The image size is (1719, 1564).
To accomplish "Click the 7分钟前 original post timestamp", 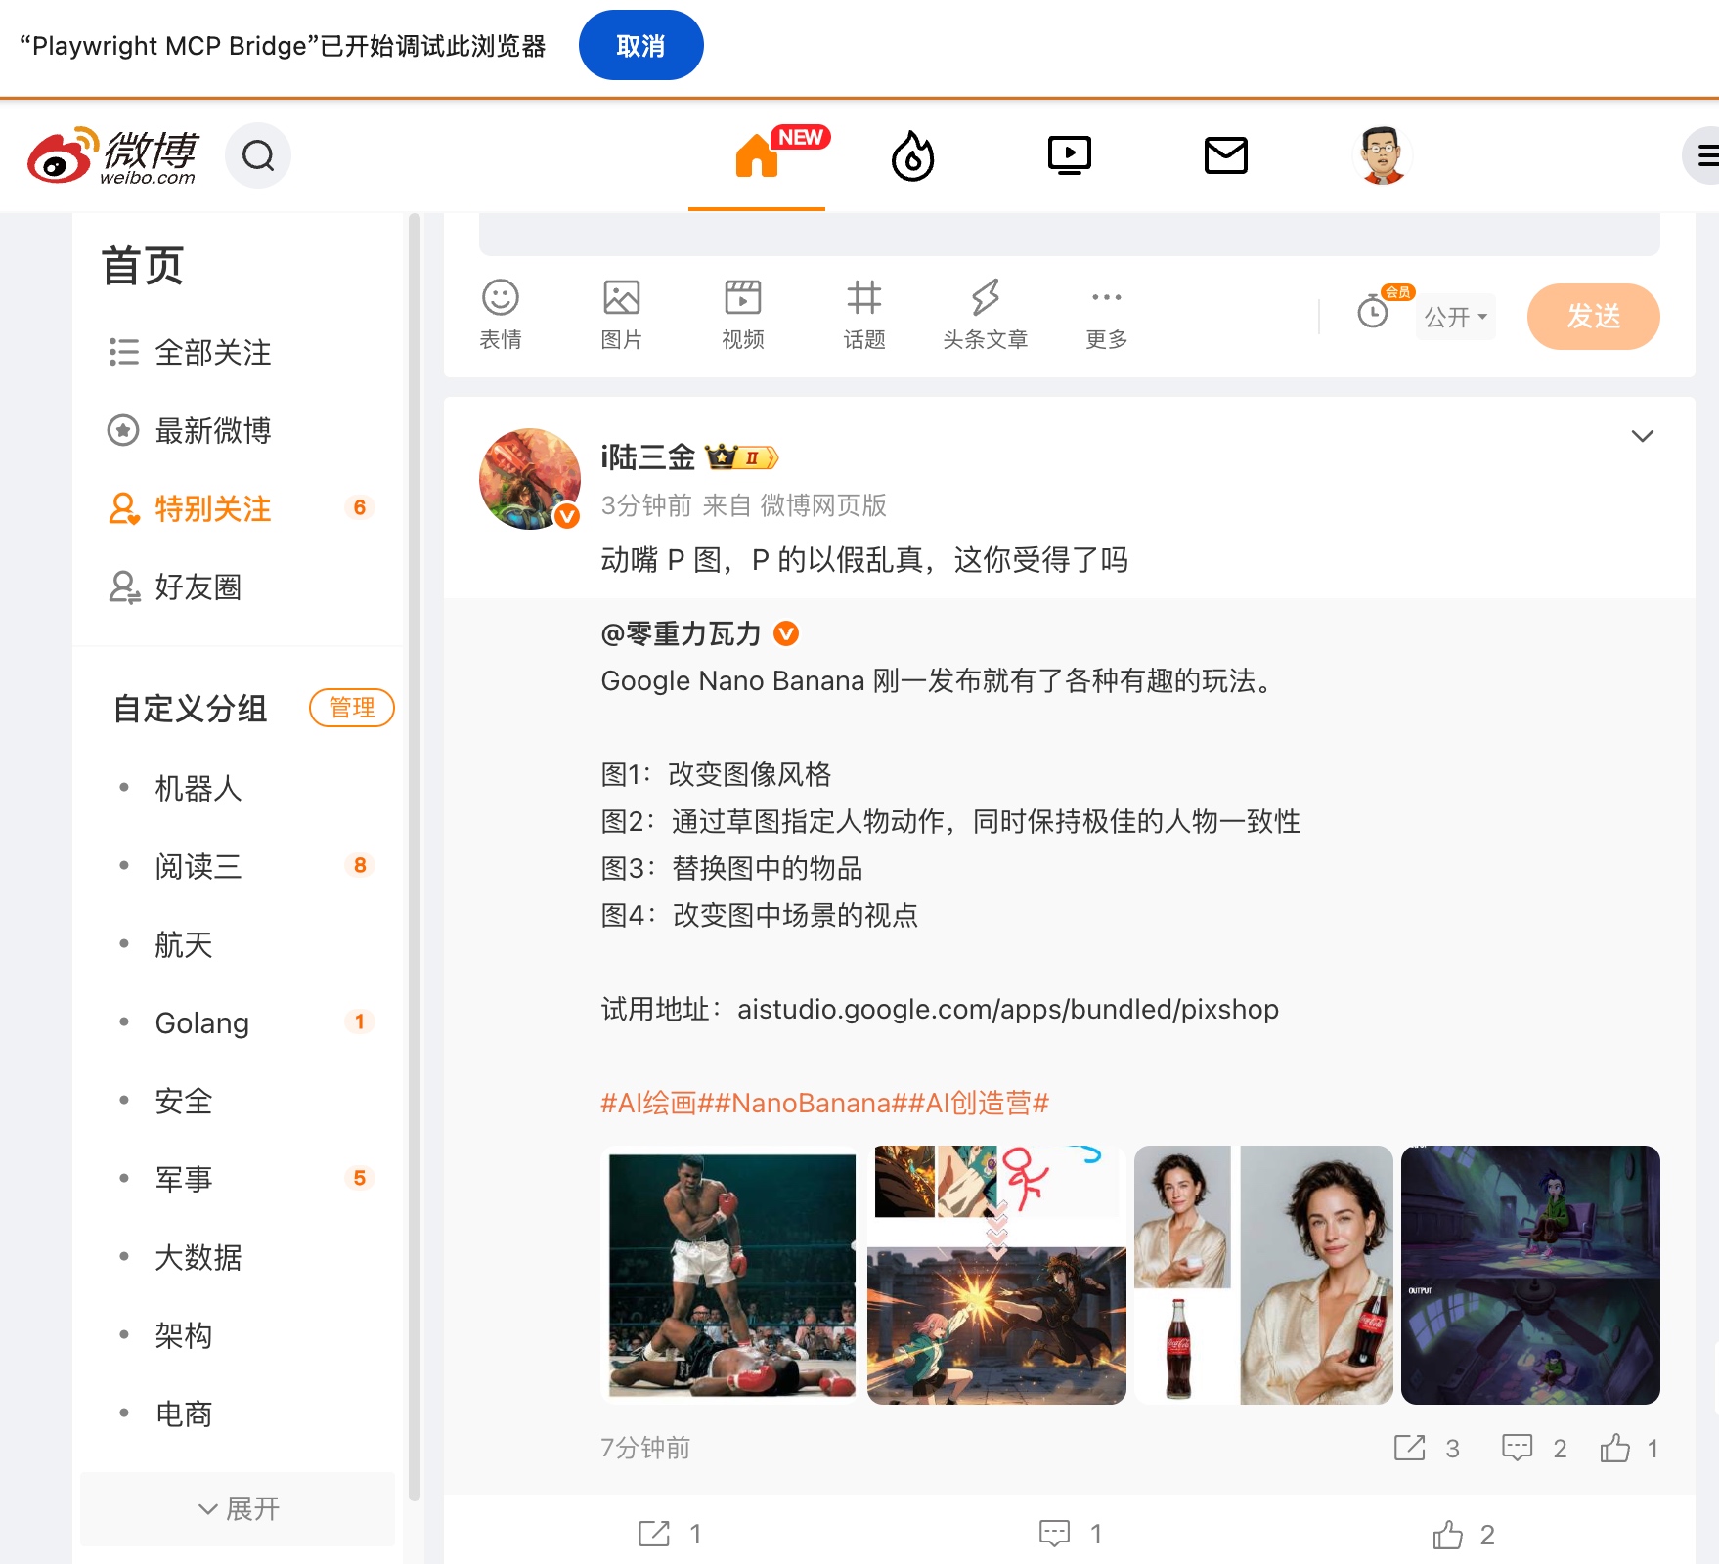I will [645, 1448].
